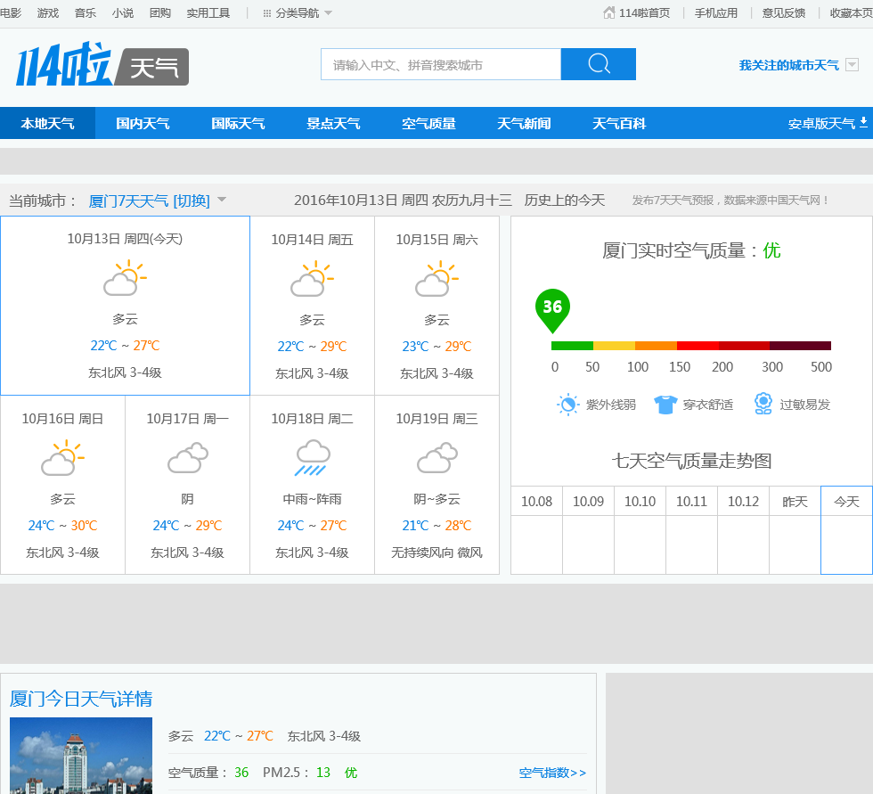Select the 10.11 column in trend chart

point(691,502)
